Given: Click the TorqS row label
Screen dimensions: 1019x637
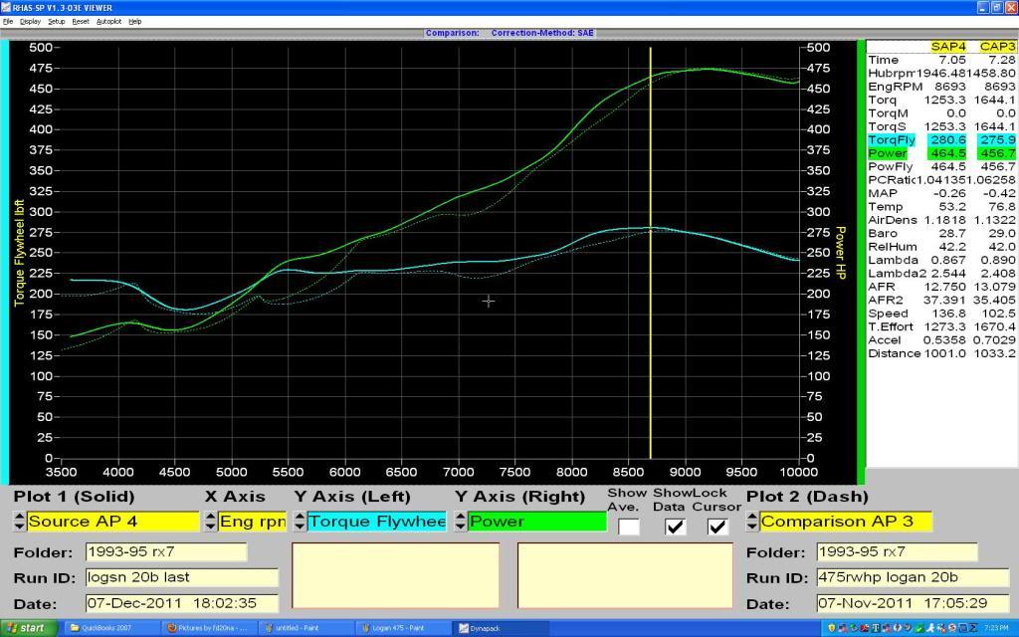Looking at the screenshot, I should [887, 126].
